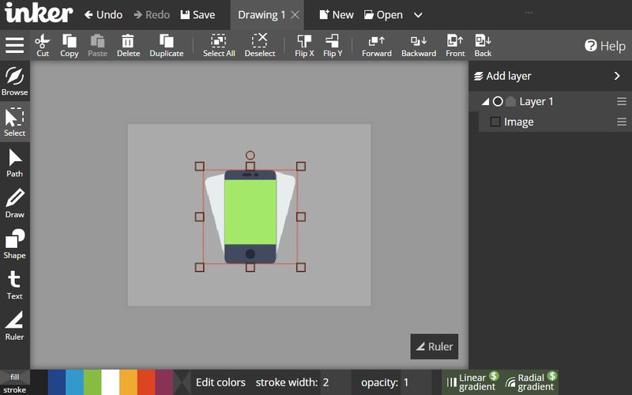This screenshot has height=395, width=632.
Task: Open dropdown chevron next to Open
Action: (x=418, y=15)
